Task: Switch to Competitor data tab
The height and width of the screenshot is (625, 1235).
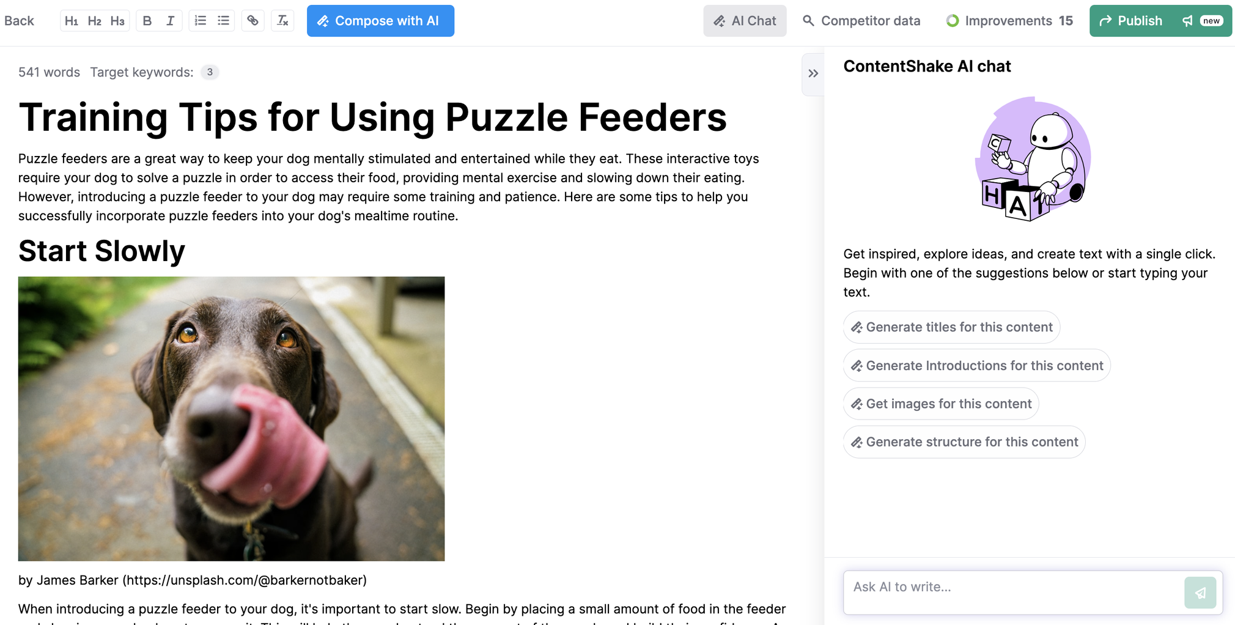Action: coord(861,21)
